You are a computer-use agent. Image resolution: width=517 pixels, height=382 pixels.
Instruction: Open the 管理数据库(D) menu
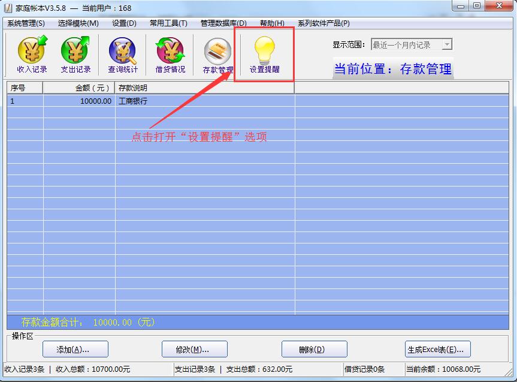(223, 23)
